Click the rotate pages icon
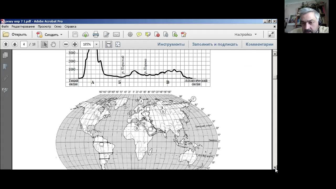The image size is (336, 189). click(166, 34)
